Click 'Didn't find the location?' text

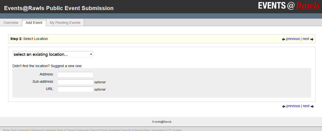(31, 66)
